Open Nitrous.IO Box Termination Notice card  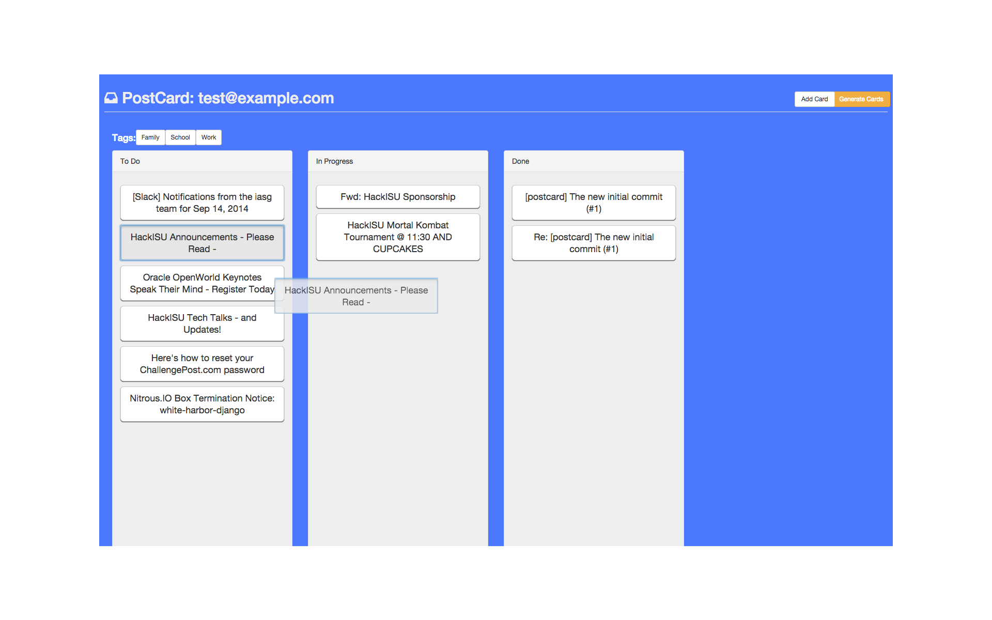coord(202,404)
